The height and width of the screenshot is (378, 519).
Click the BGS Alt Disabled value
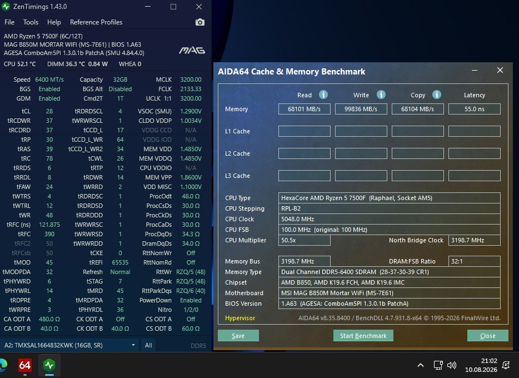point(120,89)
